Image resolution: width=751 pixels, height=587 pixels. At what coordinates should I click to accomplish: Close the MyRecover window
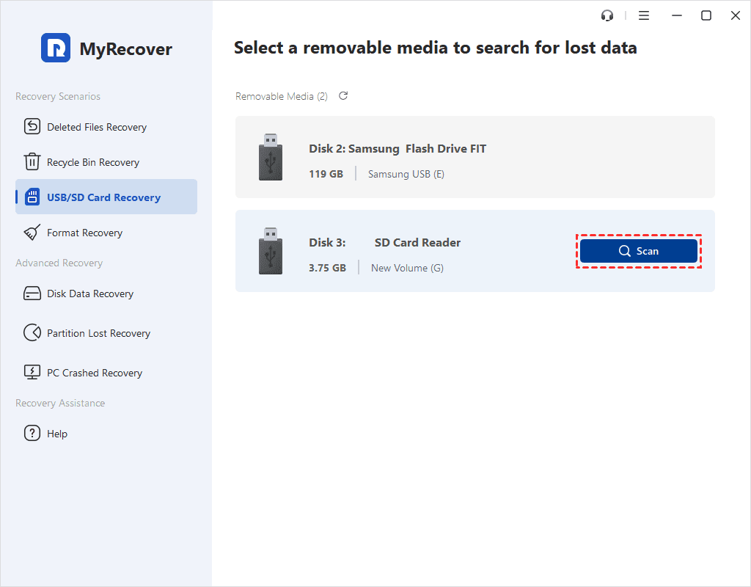pos(736,16)
